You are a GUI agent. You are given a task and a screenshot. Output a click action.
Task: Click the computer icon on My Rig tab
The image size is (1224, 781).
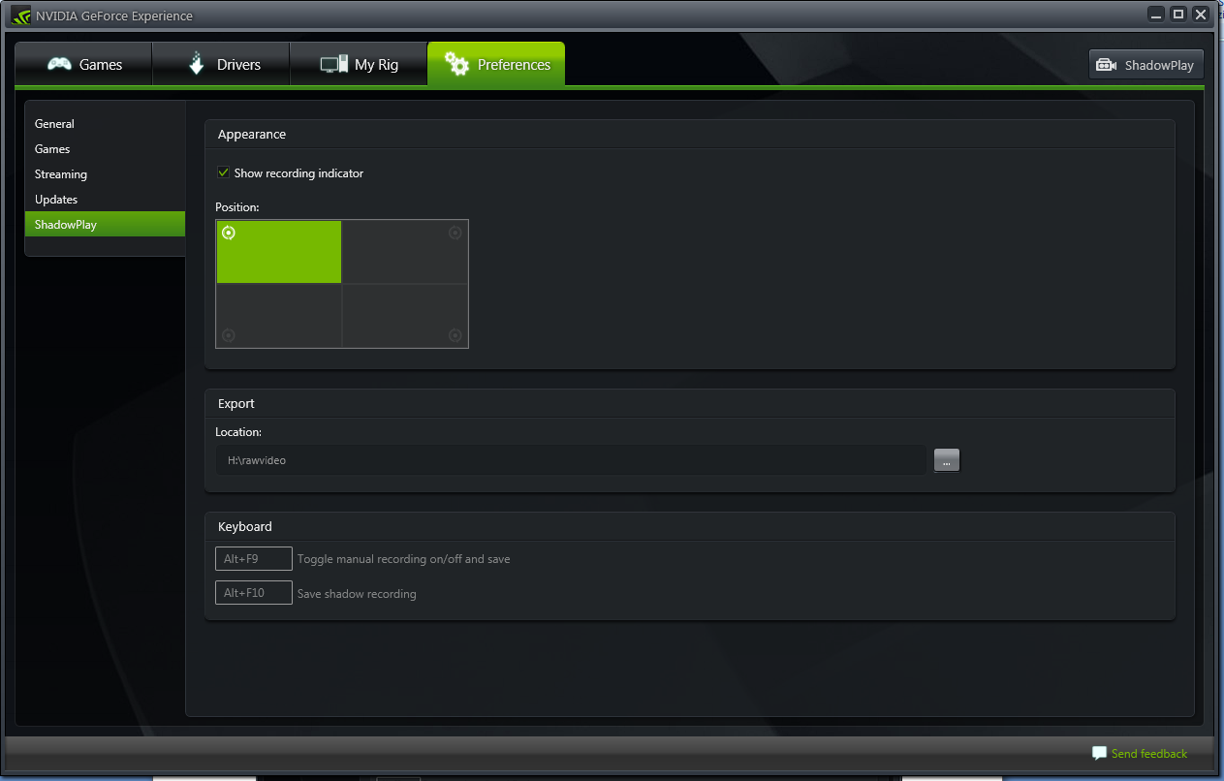(334, 65)
